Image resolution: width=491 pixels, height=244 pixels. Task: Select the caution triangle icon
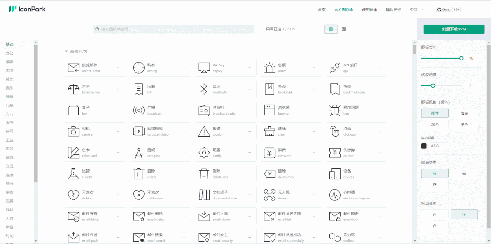(x=204, y=131)
